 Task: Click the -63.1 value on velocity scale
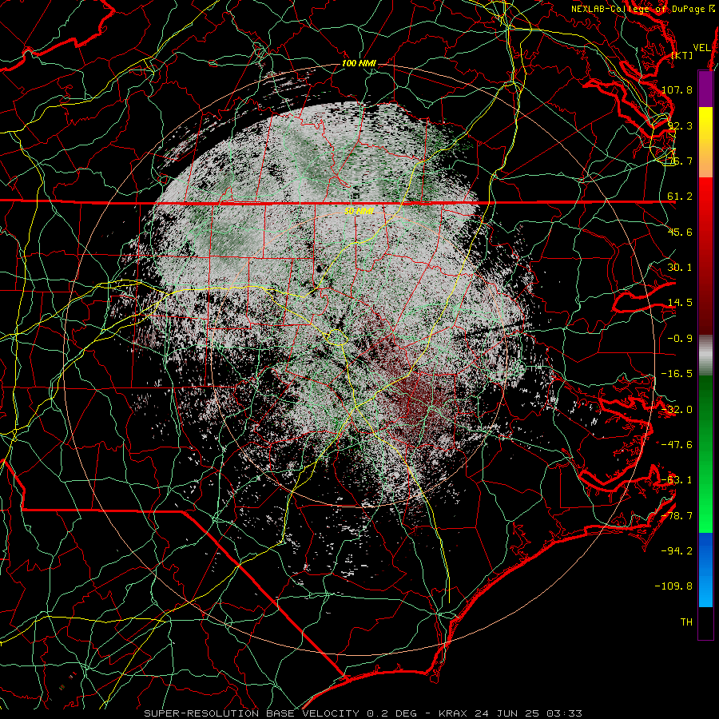pos(677,480)
